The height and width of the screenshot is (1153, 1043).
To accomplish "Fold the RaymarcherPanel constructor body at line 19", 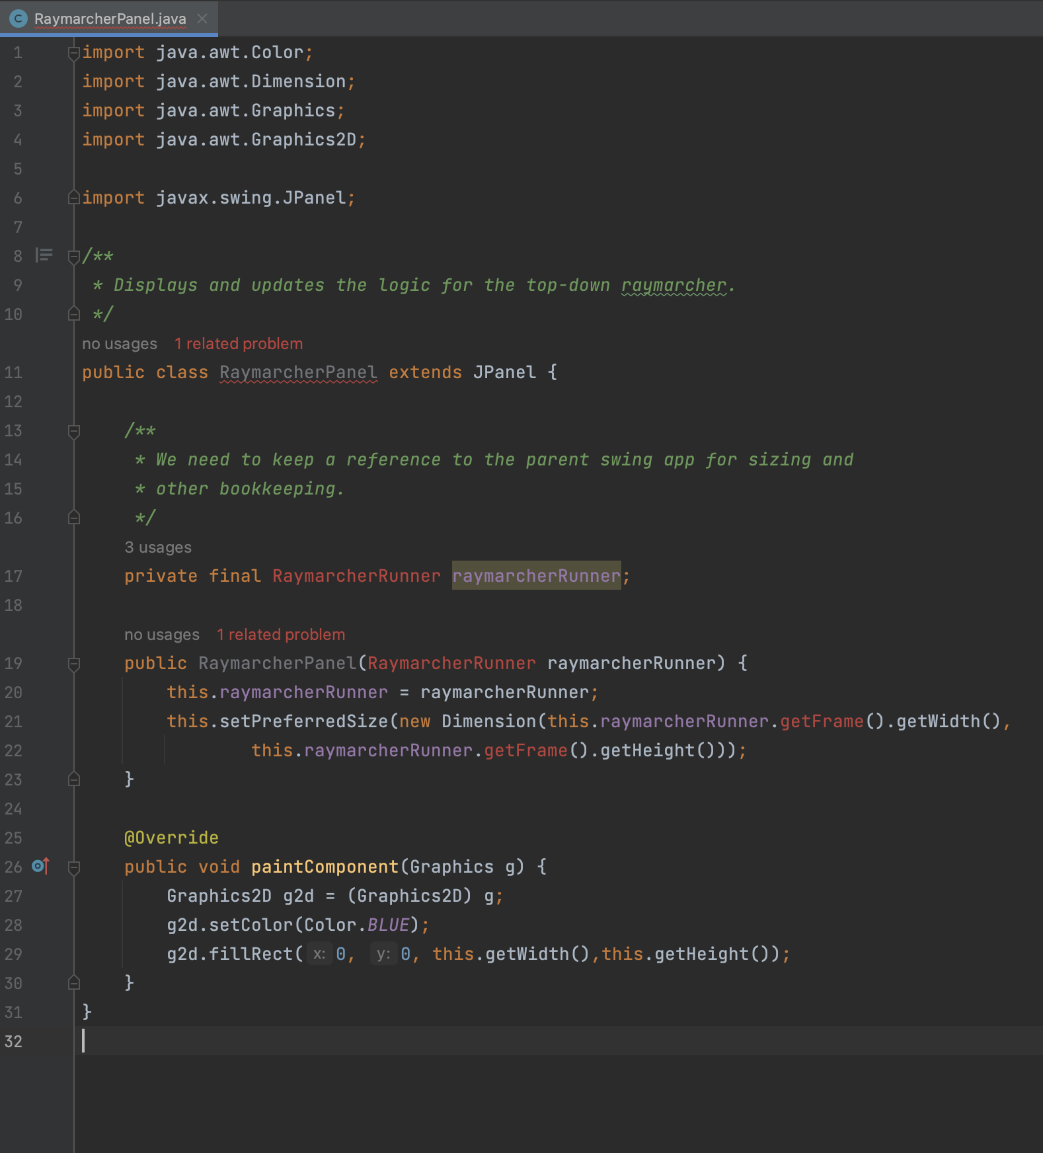I will coord(74,664).
